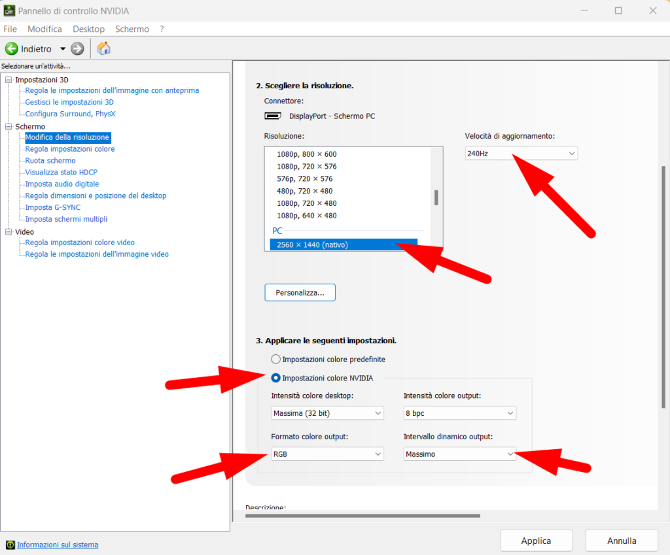This screenshot has width=670, height=555.
Task: Open Ruota schermo
Action: (50, 161)
